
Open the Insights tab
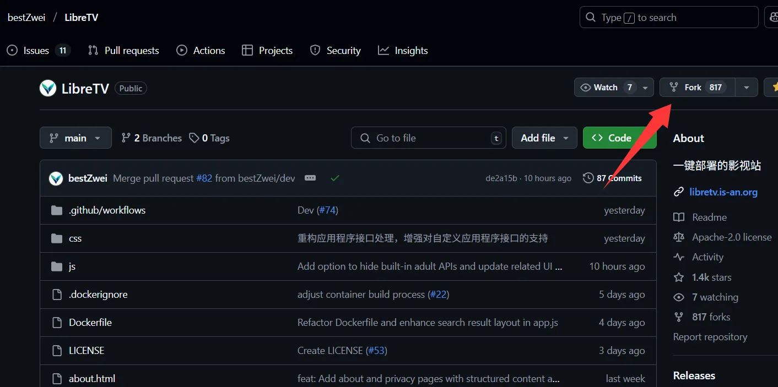403,51
